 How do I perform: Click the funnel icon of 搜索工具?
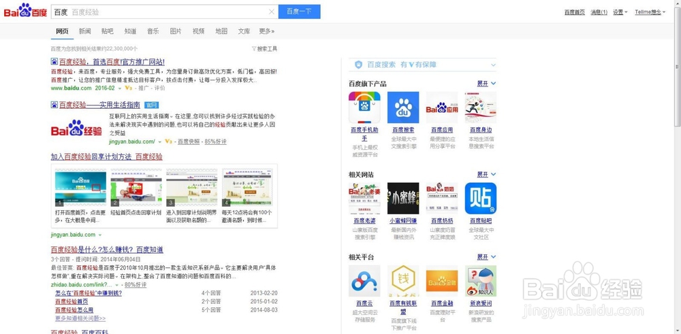click(254, 49)
